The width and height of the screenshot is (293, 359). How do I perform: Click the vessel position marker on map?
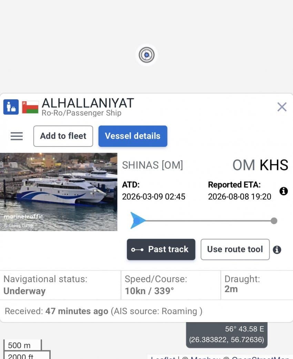click(x=146, y=55)
